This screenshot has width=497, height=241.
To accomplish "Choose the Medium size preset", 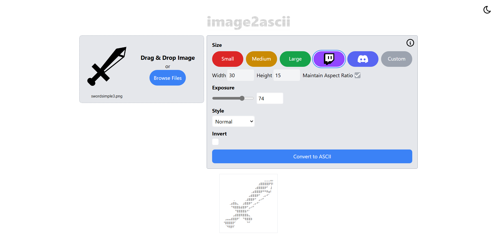I will click(x=261, y=59).
